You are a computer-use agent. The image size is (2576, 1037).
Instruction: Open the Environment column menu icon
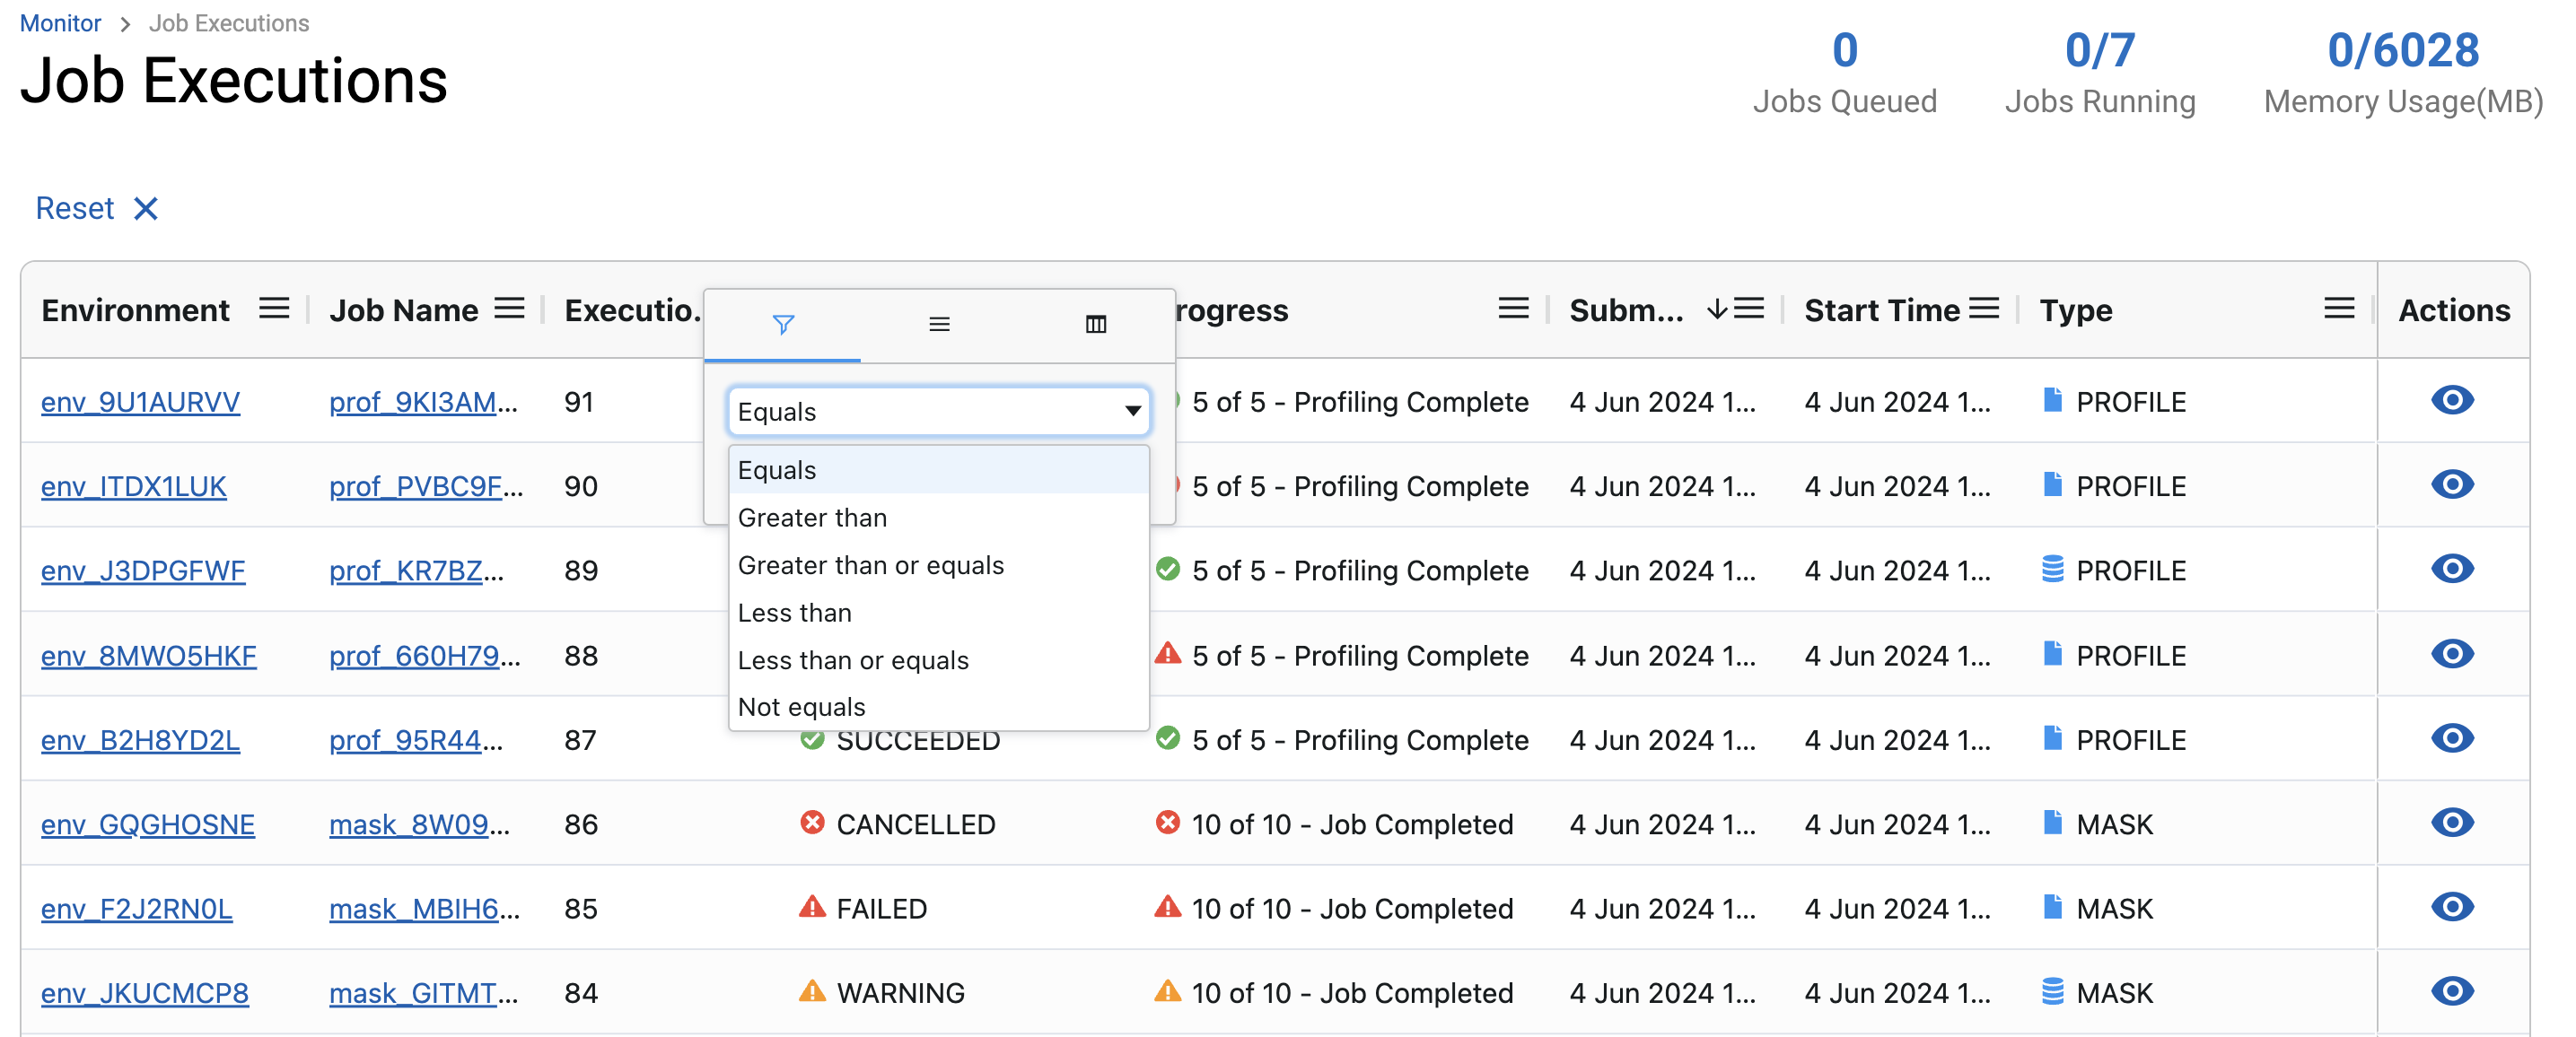pyautogui.click(x=273, y=309)
